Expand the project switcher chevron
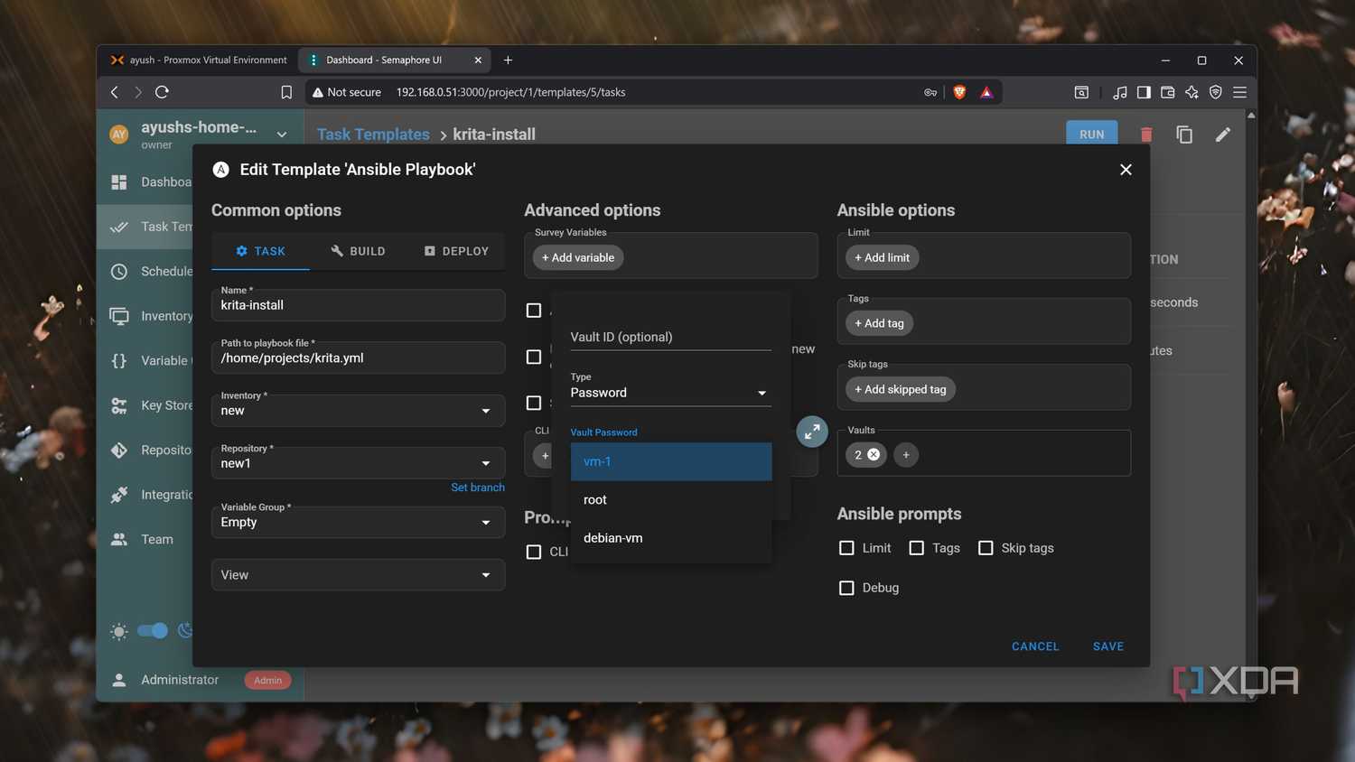The width and height of the screenshot is (1355, 762). click(x=282, y=135)
